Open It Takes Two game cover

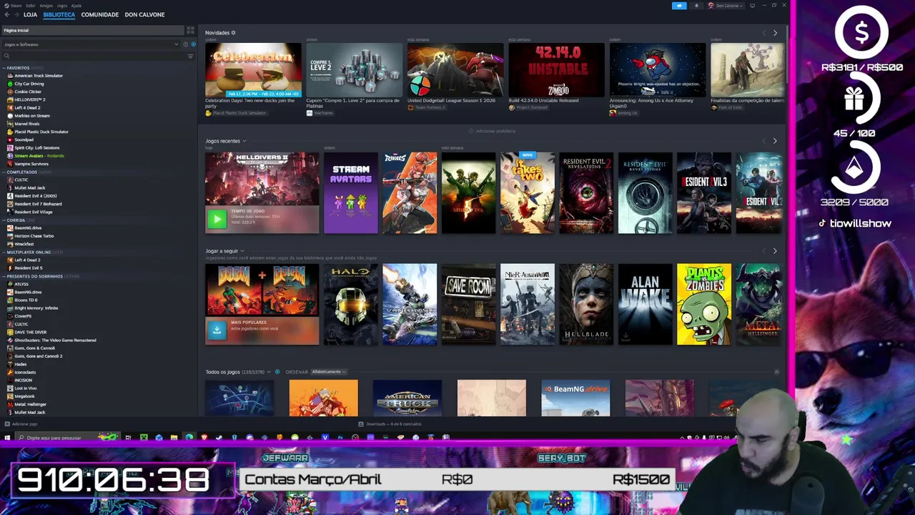point(527,192)
